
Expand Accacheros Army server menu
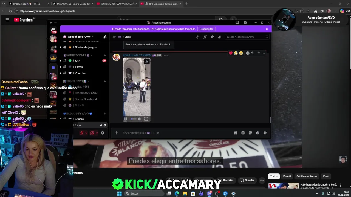(80, 37)
